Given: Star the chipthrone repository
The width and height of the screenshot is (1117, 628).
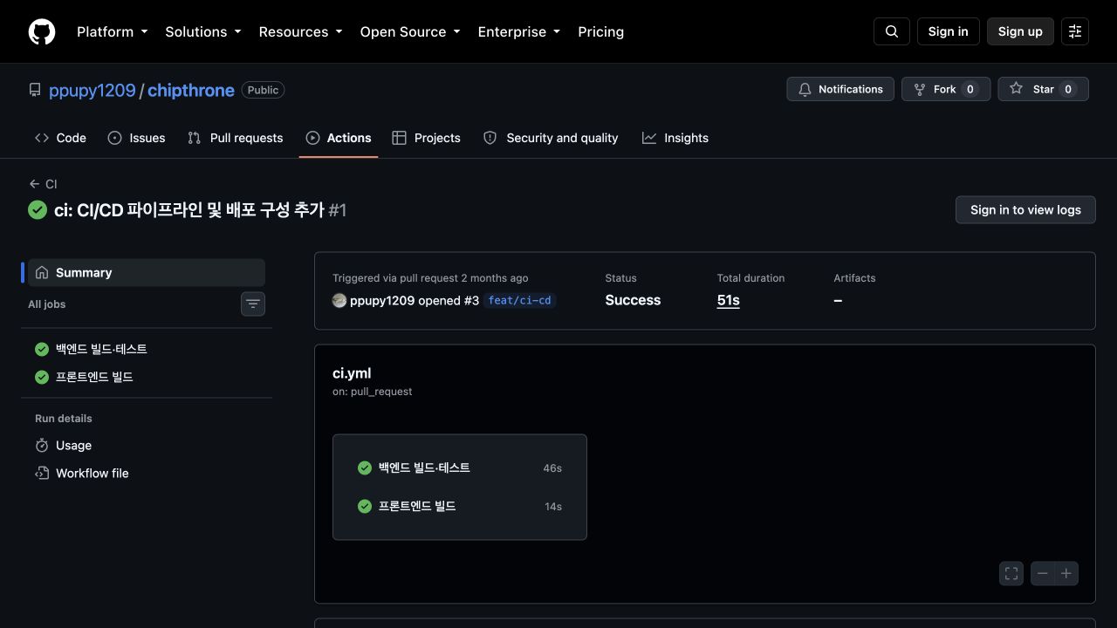Looking at the screenshot, I should point(1044,89).
